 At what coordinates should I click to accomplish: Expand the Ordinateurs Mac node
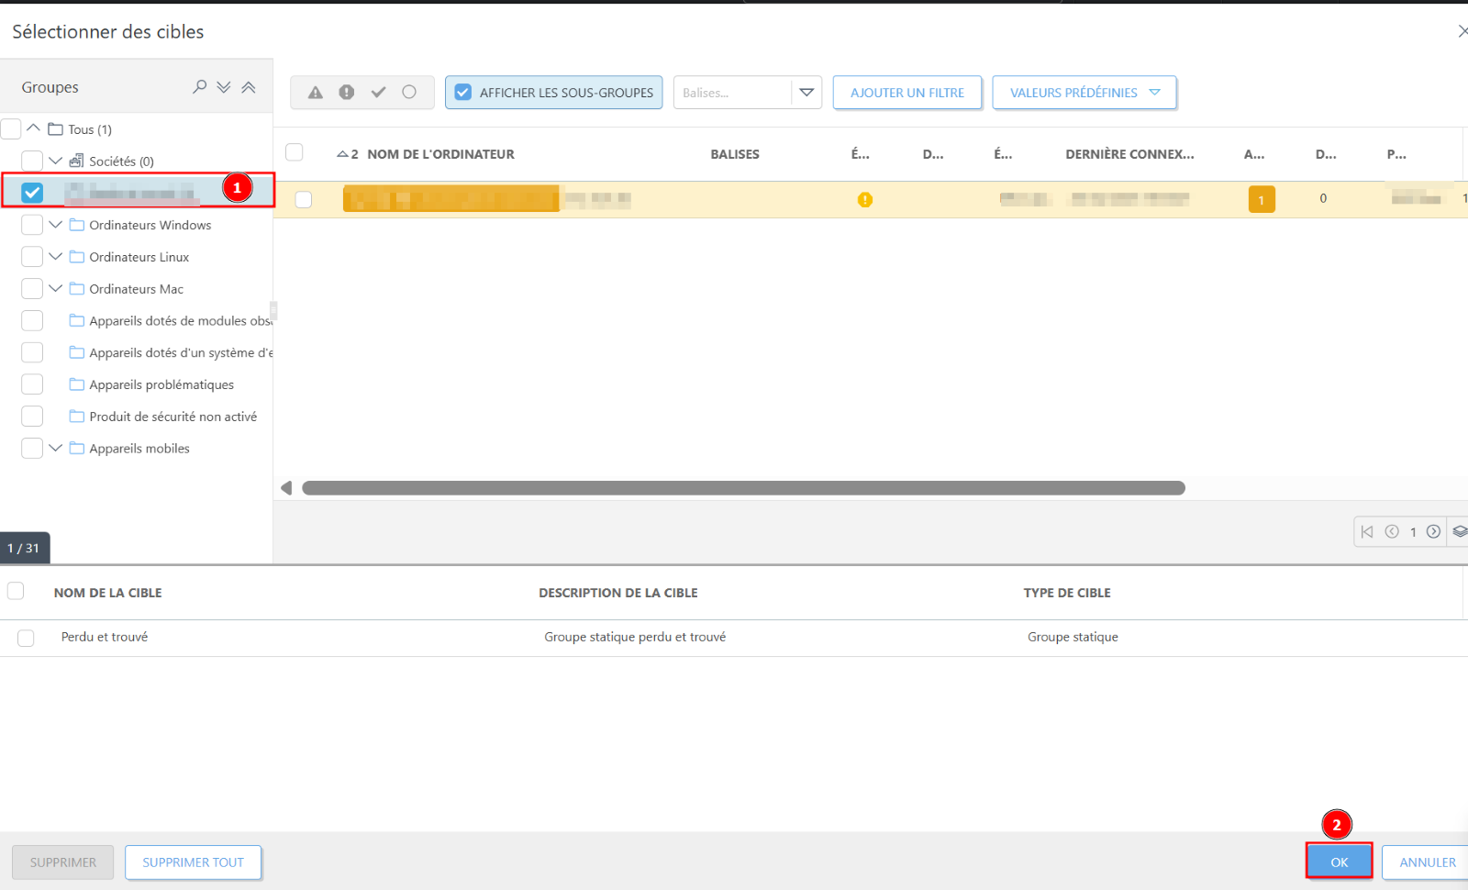pyautogui.click(x=55, y=288)
